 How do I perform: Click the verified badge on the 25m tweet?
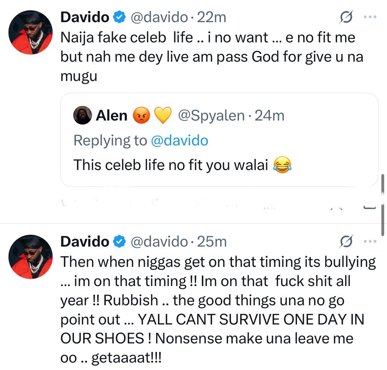point(119,242)
